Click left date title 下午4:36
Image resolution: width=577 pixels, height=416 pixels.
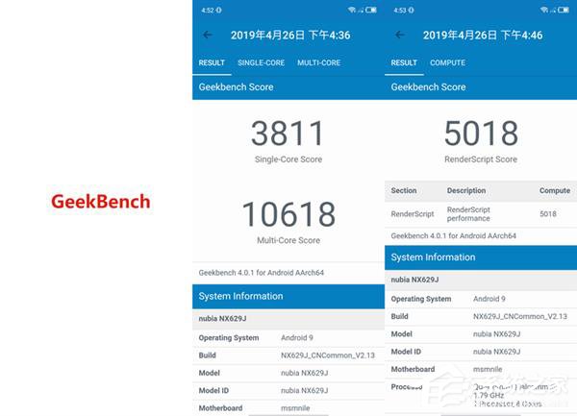click(x=290, y=36)
